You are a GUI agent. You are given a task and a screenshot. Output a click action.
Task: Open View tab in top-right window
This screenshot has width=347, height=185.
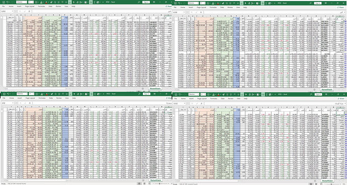[238, 8]
